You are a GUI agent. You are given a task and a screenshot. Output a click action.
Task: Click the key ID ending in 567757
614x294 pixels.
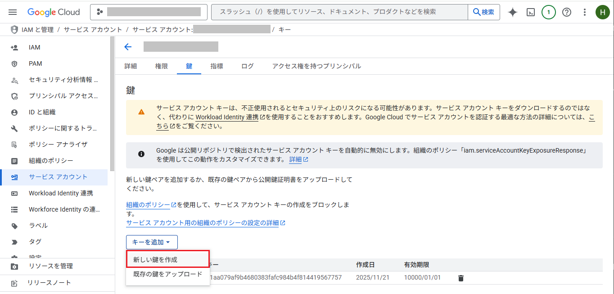(x=276, y=278)
